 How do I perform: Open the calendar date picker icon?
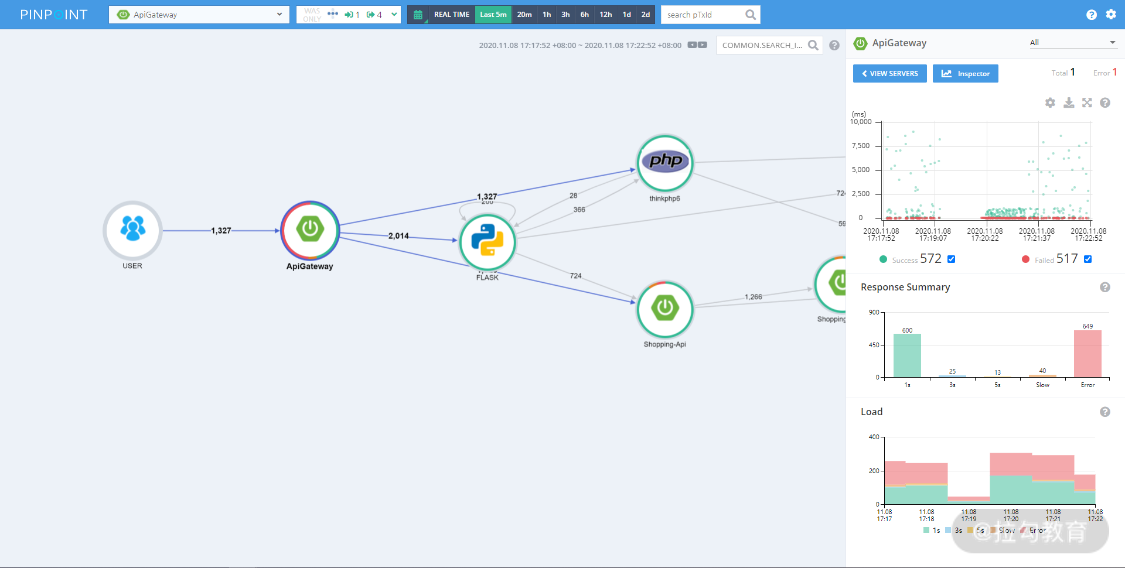(x=418, y=15)
